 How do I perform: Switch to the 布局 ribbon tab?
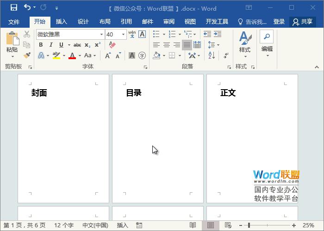tap(105, 22)
